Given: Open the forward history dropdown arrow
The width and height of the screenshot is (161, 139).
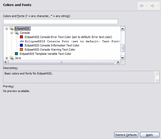Looking at the screenshot, I should tap(158, 6).
